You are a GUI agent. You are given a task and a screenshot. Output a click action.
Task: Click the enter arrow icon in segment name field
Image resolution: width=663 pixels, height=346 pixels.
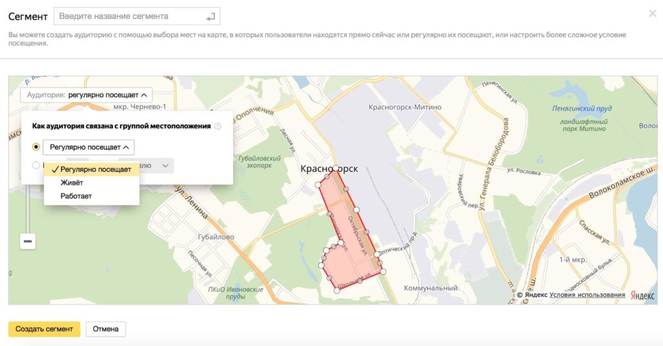209,16
